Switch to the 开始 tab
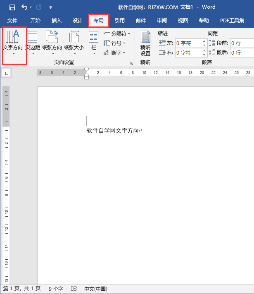Screen dimensions: 254x294 tap(36, 20)
